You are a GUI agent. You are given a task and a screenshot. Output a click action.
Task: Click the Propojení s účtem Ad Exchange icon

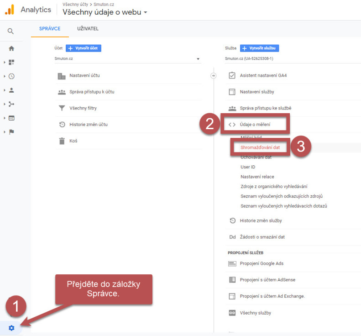232,296
